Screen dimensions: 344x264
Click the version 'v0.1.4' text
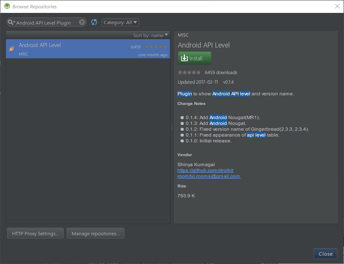[x=228, y=82]
